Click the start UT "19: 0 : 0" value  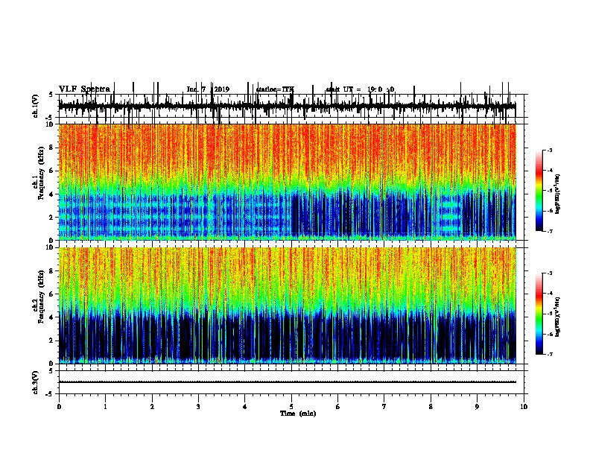click(x=381, y=89)
